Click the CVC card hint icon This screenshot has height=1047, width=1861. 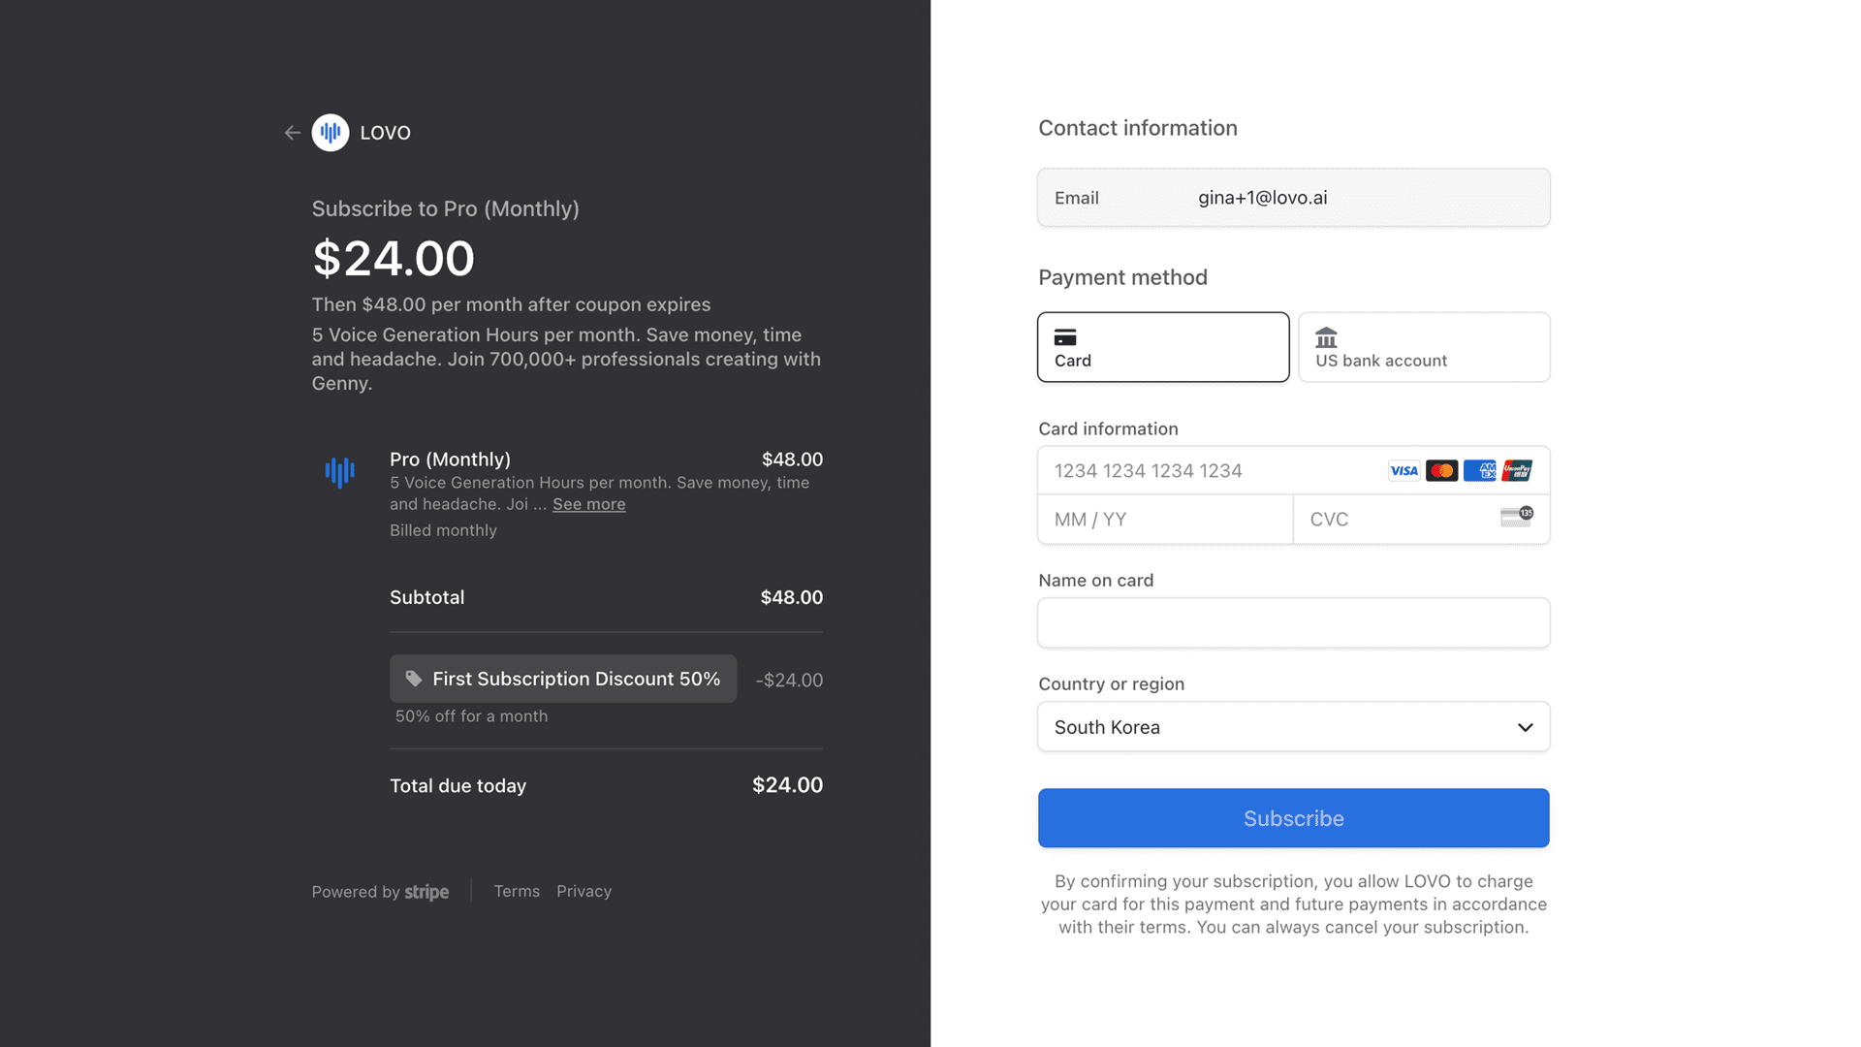click(1517, 517)
